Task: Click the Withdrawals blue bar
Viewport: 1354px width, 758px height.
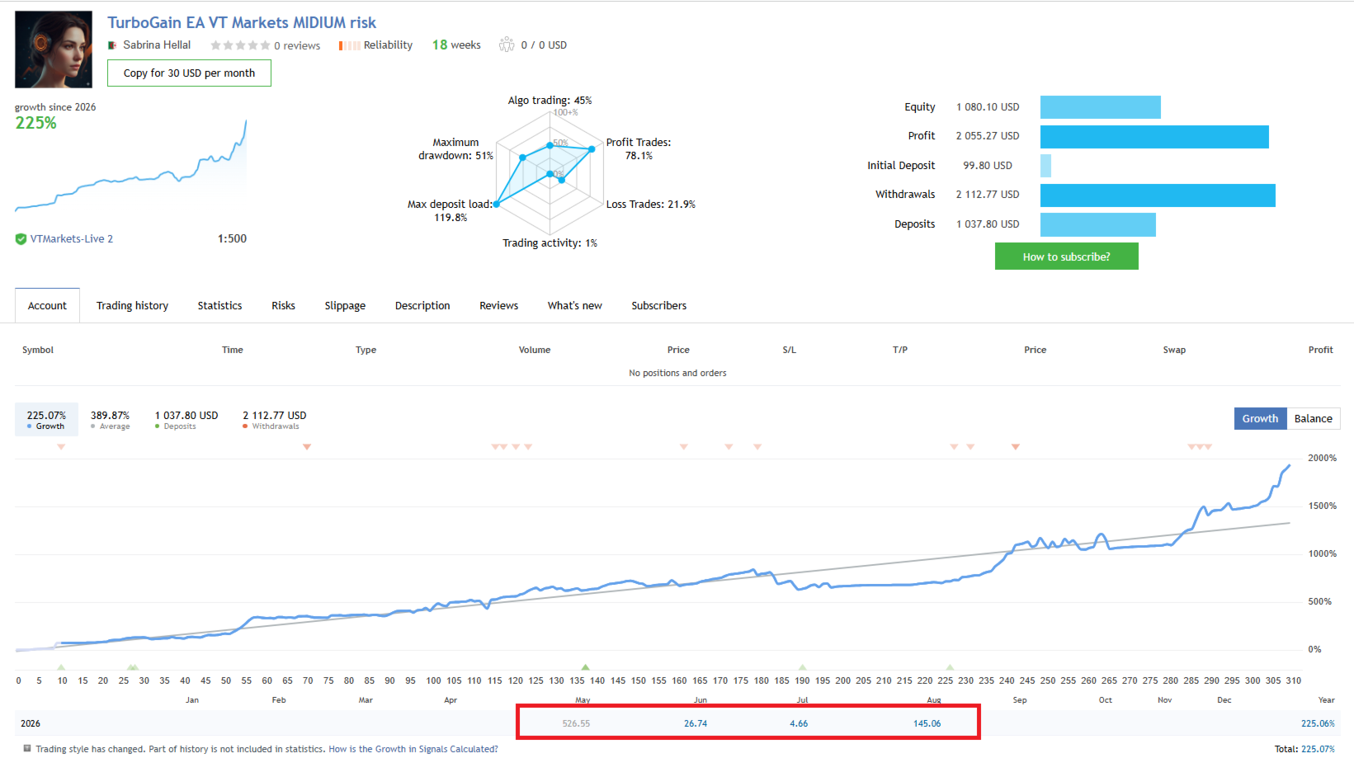Action: click(1158, 195)
